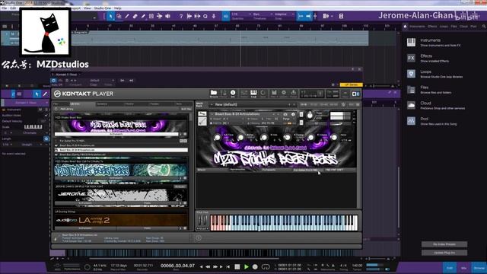This screenshot has width=487, height=274.
Task: Toggle the Kontakt Keyb keyboard icon
Action: [253, 94]
